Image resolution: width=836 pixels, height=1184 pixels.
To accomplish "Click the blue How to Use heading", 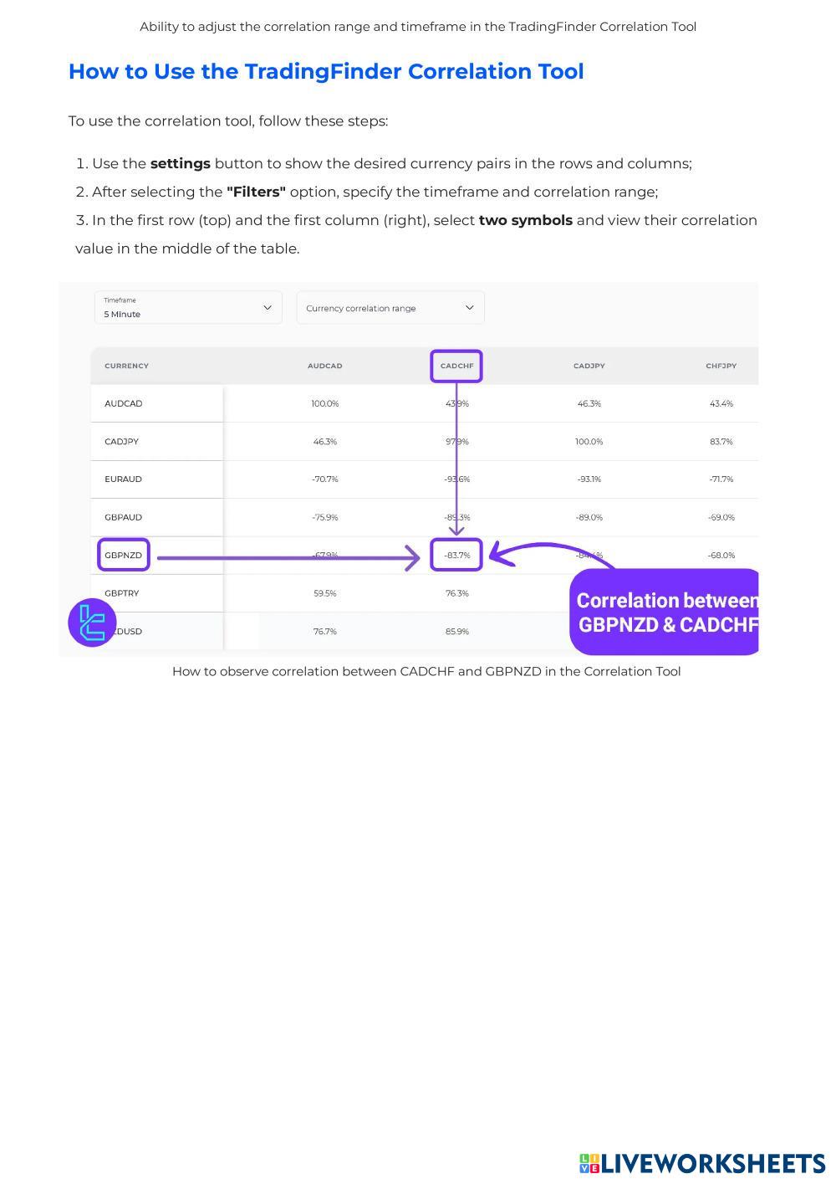I will pyautogui.click(x=326, y=71).
